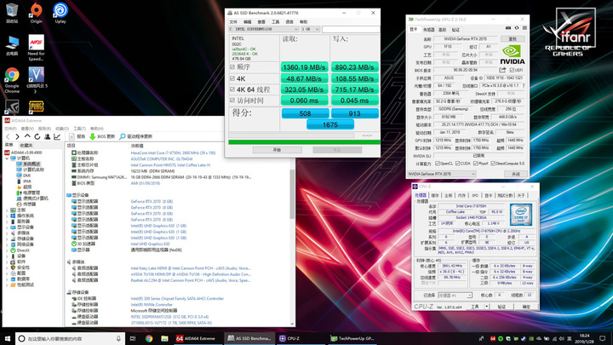
Task: Open GPU-Z hamburger menu icon
Action: point(524,28)
